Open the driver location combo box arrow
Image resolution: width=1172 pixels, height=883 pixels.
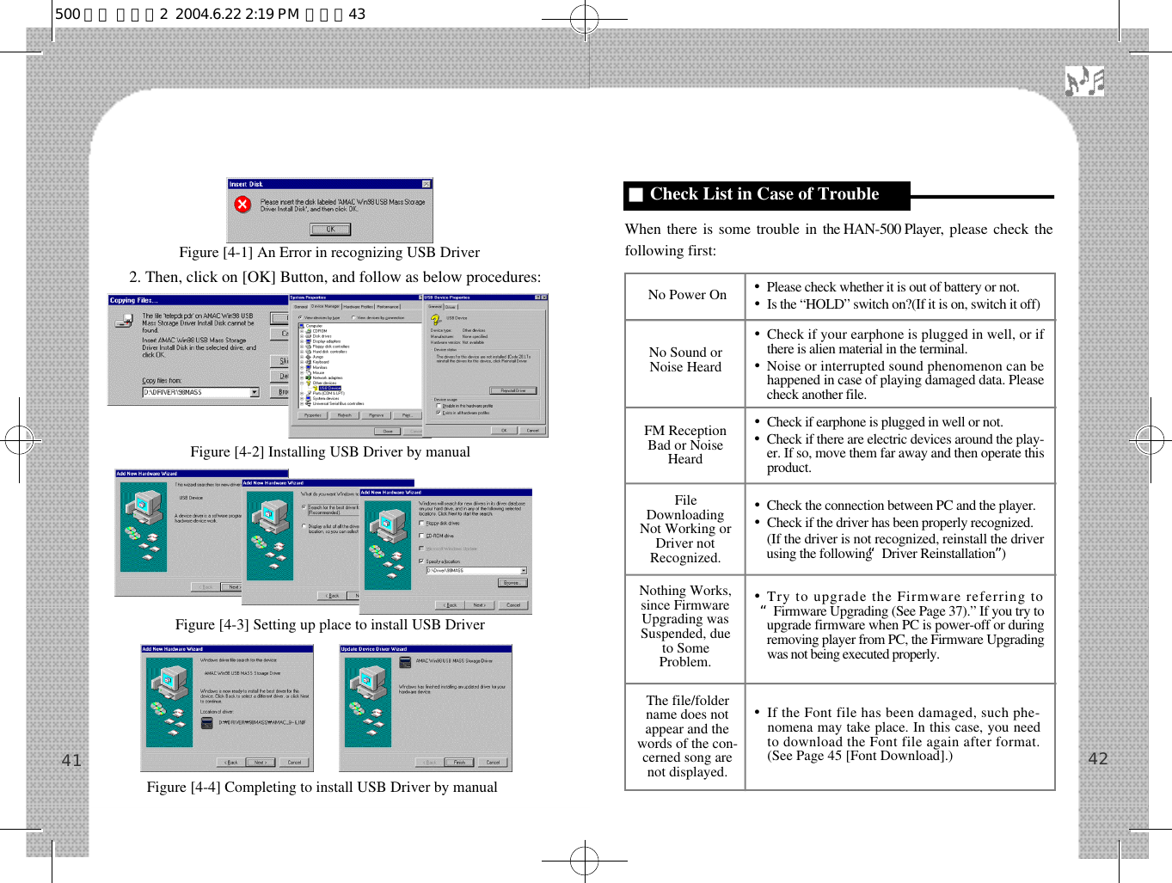click(x=524, y=570)
